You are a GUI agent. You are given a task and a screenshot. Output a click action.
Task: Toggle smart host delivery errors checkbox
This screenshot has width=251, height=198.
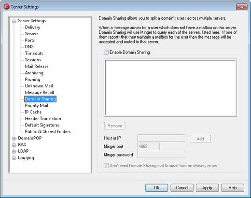106,166
